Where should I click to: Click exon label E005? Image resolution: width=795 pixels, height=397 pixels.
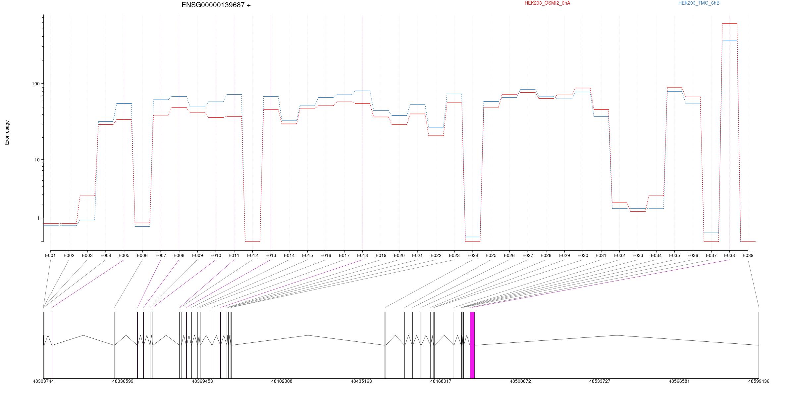[124, 255]
